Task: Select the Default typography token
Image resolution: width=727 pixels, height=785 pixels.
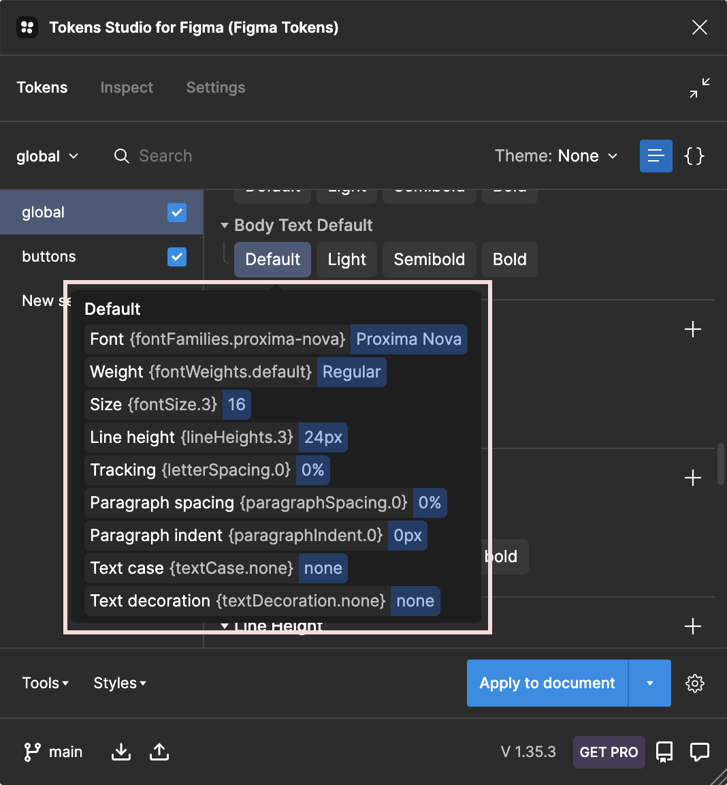Action: 272,260
